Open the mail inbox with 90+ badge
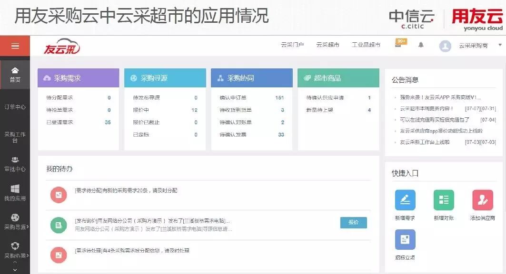Screen dimensions: 506x274 [400, 44]
